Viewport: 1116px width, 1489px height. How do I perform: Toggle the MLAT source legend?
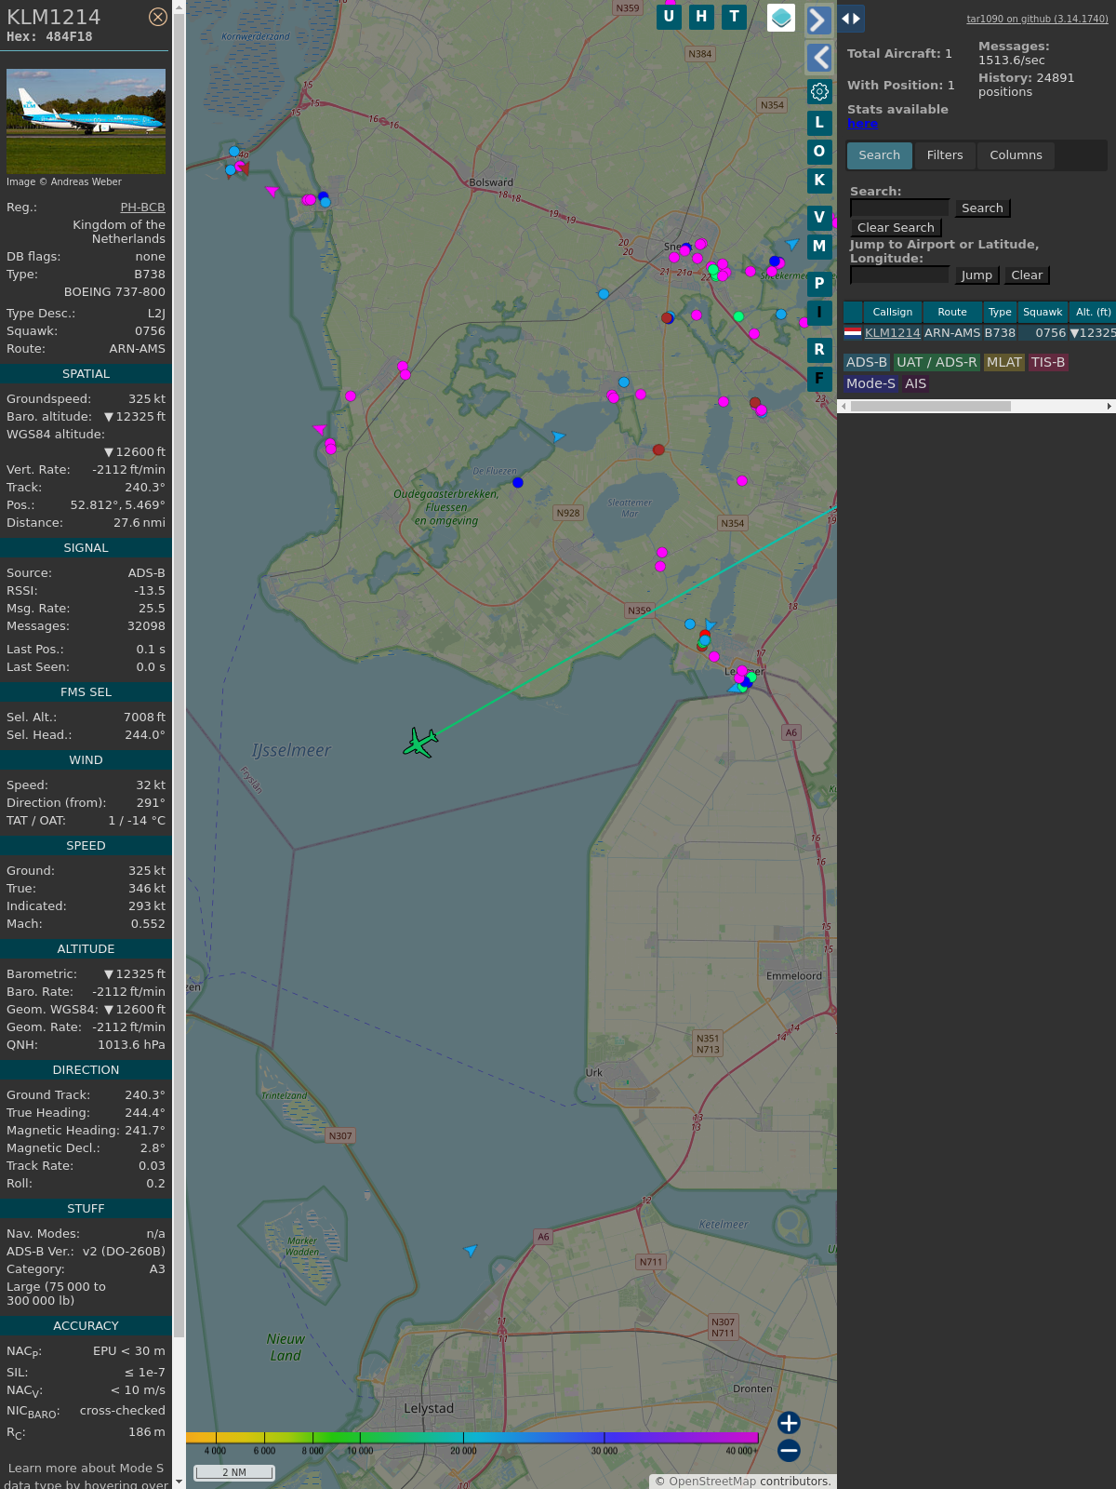coord(1003,363)
